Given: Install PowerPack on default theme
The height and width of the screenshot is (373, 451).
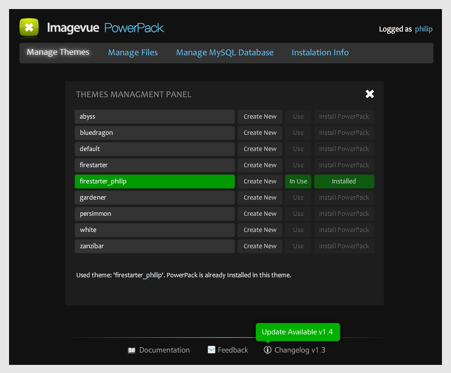Looking at the screenshot, I should coord(344,149).
